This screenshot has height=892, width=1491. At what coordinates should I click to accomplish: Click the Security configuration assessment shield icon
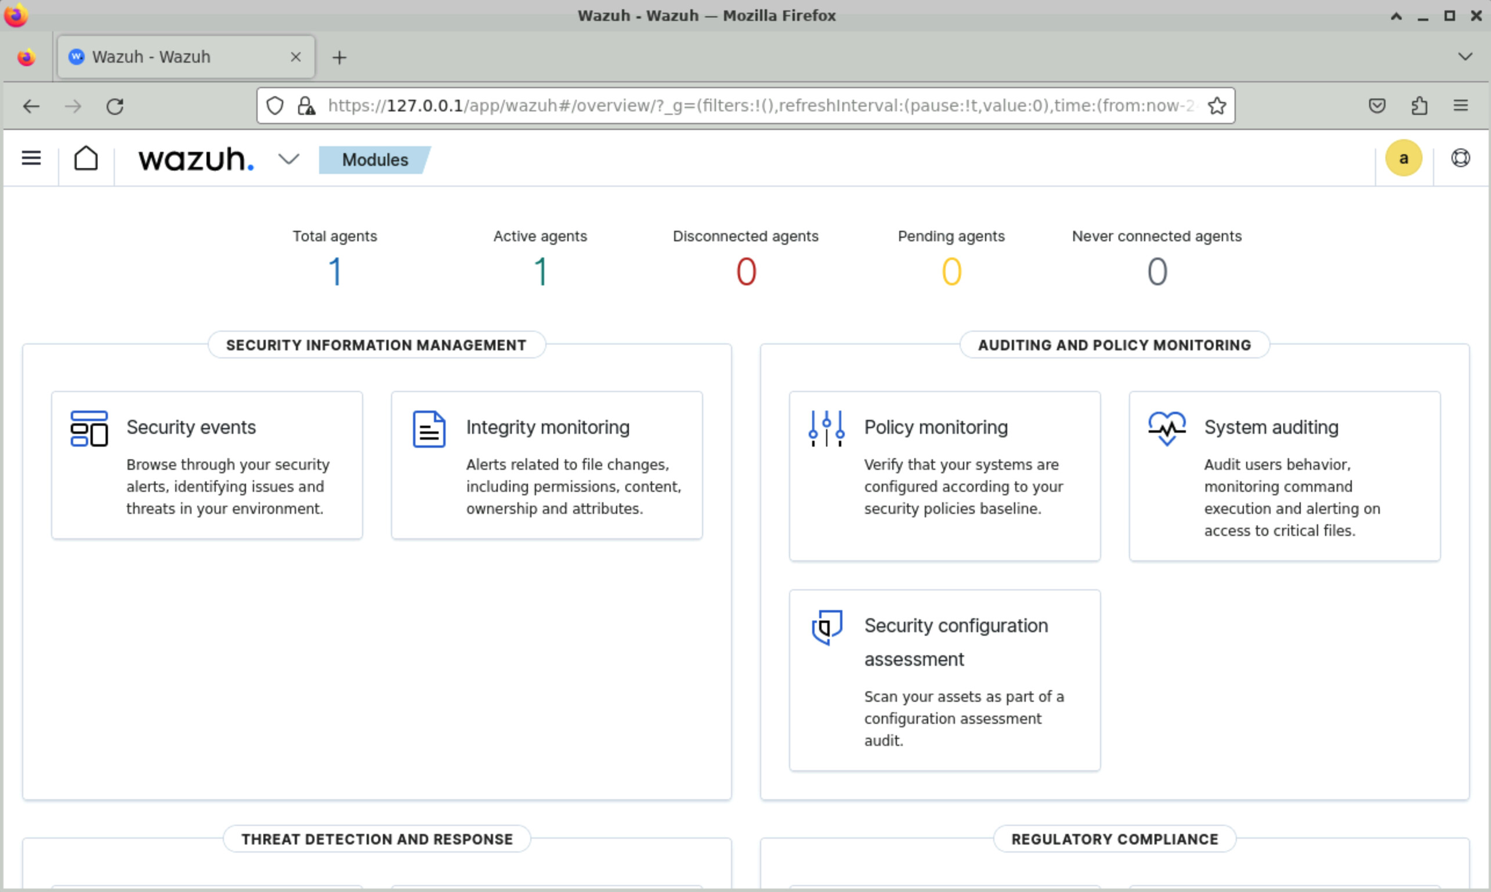(827, 627)
